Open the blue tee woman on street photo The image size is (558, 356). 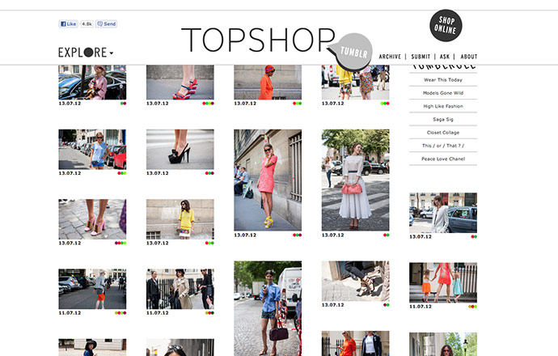pos(92,149)
